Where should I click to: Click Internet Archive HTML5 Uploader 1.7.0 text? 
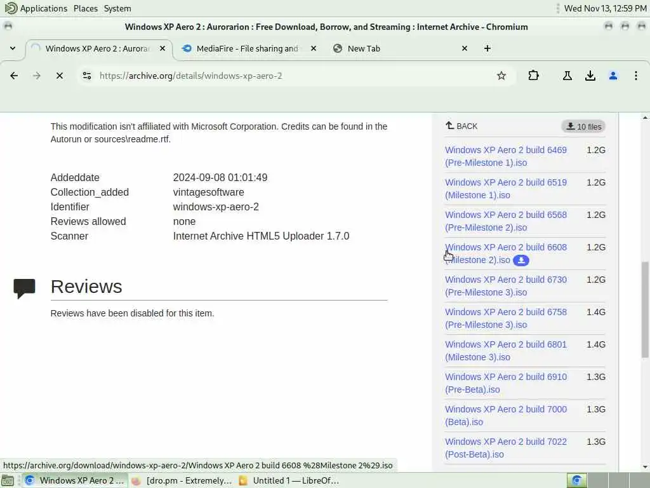261,236
